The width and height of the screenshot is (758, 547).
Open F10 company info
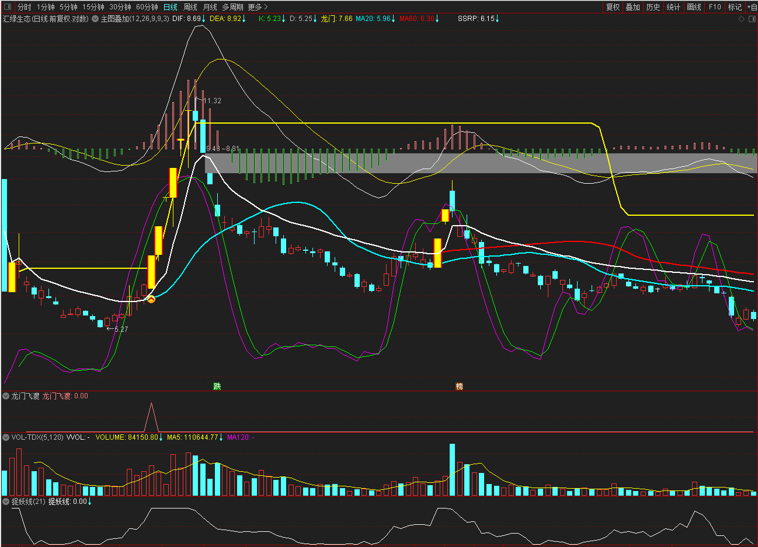715,7
